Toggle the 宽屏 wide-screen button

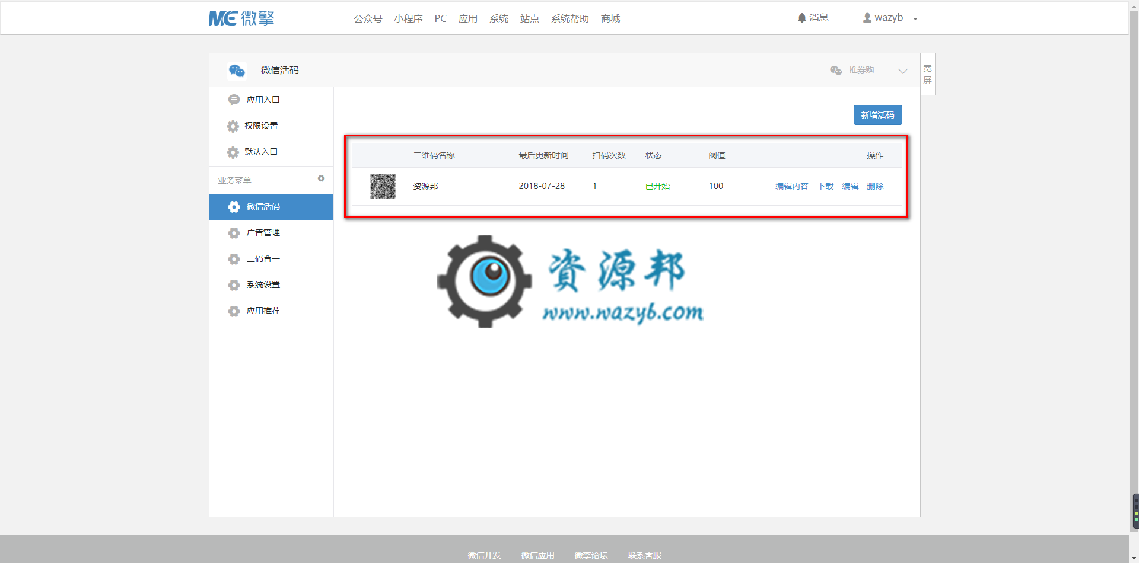pyautogui.click(x=928, y=74)
